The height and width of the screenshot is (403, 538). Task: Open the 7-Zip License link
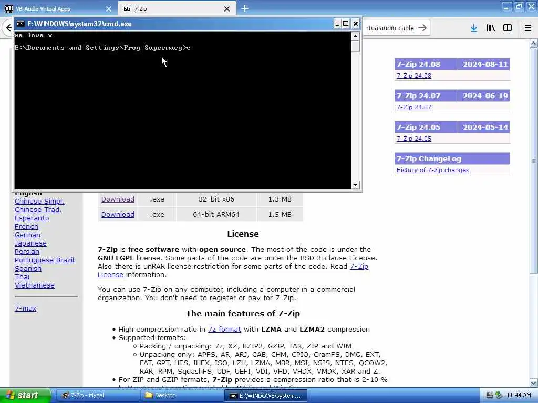[x=359, y=266]
